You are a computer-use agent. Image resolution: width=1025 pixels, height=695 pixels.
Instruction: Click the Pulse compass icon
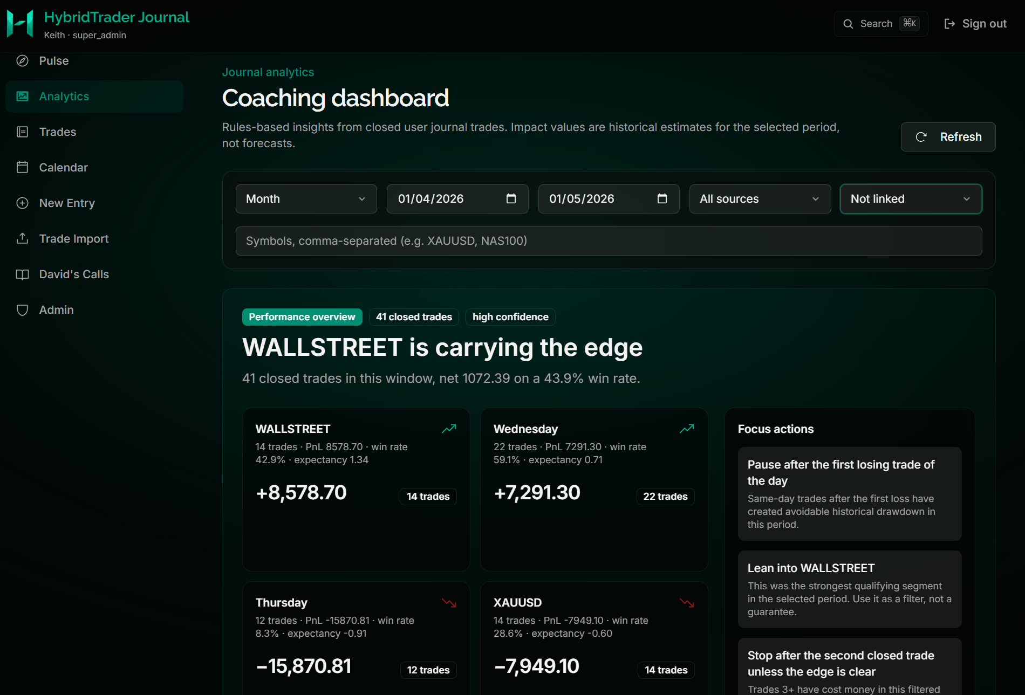(x=22, y=61)
